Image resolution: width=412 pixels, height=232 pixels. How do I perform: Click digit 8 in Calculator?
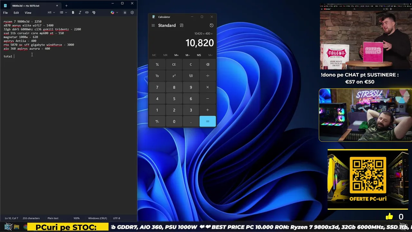point(174,87)
